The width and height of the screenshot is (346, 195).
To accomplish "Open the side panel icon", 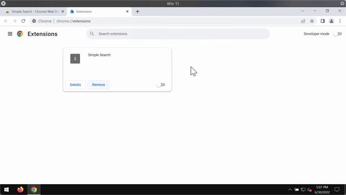I will coord(323,21).
